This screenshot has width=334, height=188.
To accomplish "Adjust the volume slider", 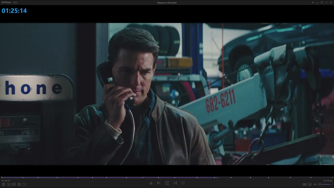I will [x=327, y=184].
